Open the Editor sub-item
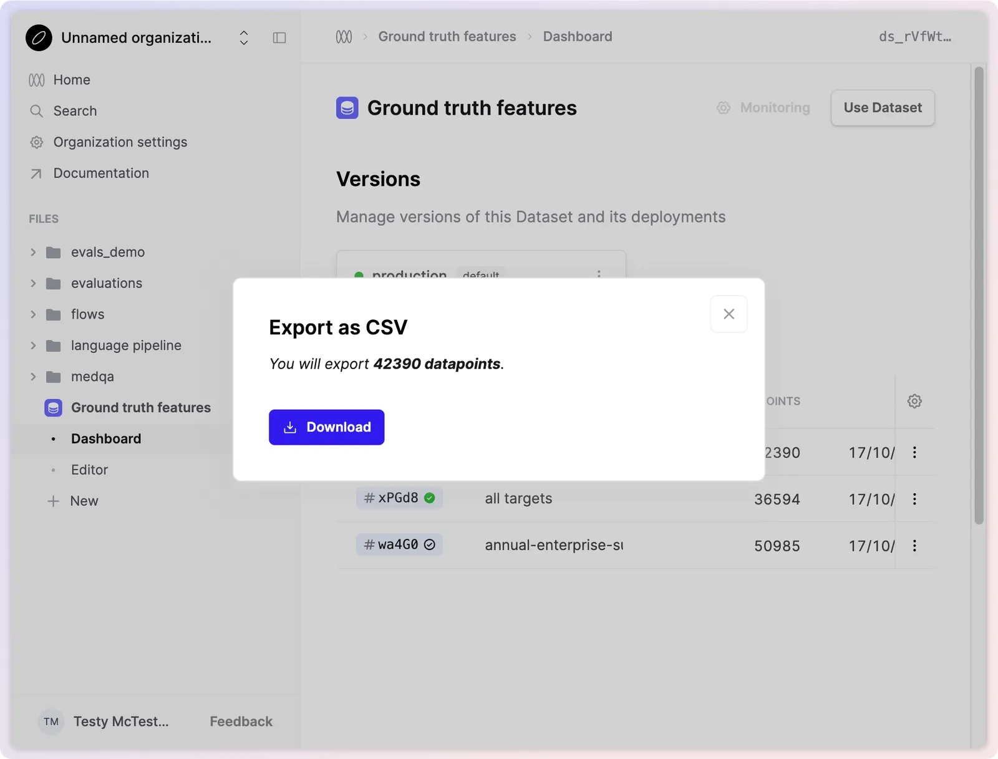998x759 pixels. point(89,470)
